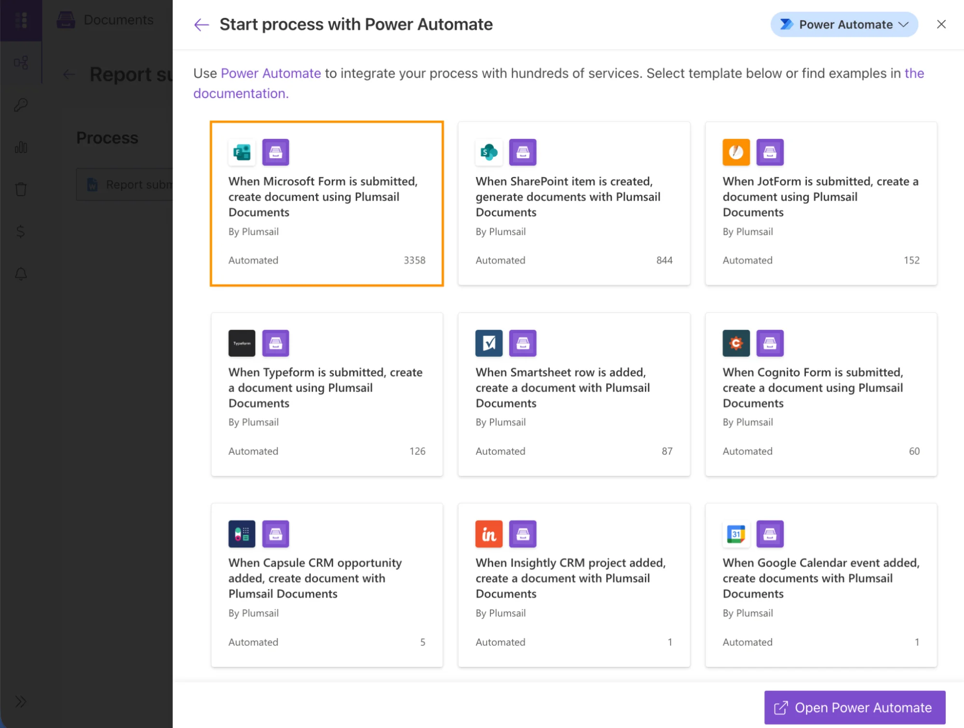The height and width of the screenshot is (728, 964).
Task: Click the 152 usage count
Action: pyautogui.click(x=911, y=260)
